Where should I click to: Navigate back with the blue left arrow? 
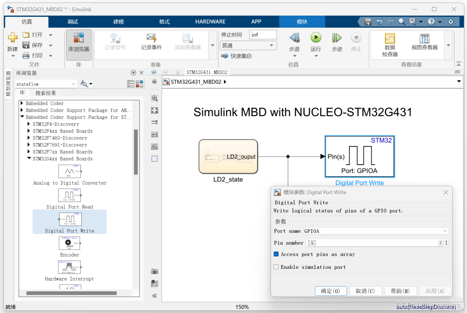coord(154,72)
